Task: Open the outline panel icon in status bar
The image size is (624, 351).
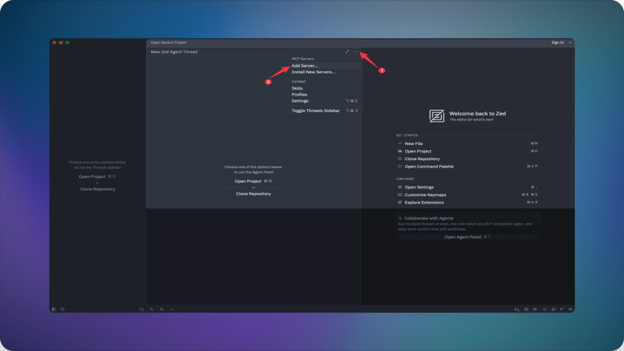Action: (x=544, y=309)
